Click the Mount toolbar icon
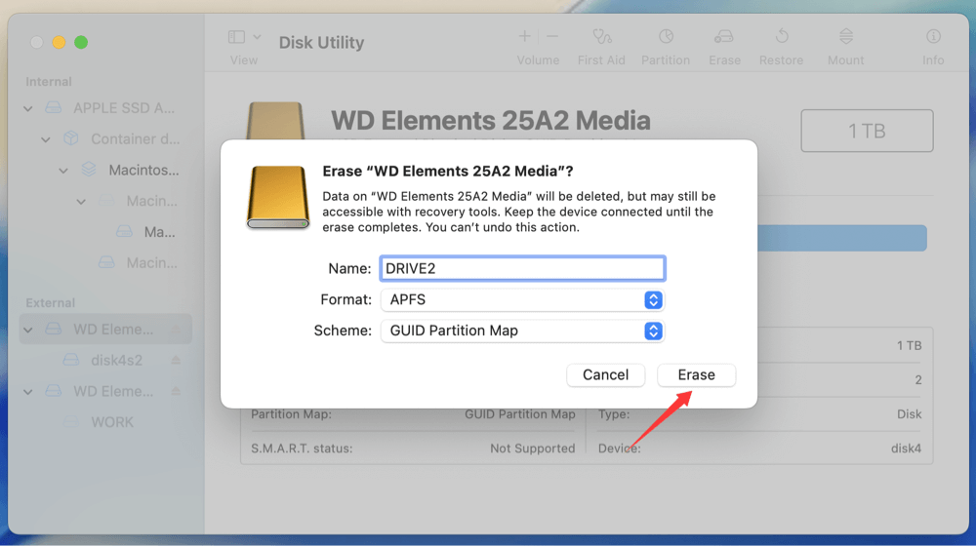The height and width of the screenshot is (546, 976). pyautogui.click(x=846, y=37)
